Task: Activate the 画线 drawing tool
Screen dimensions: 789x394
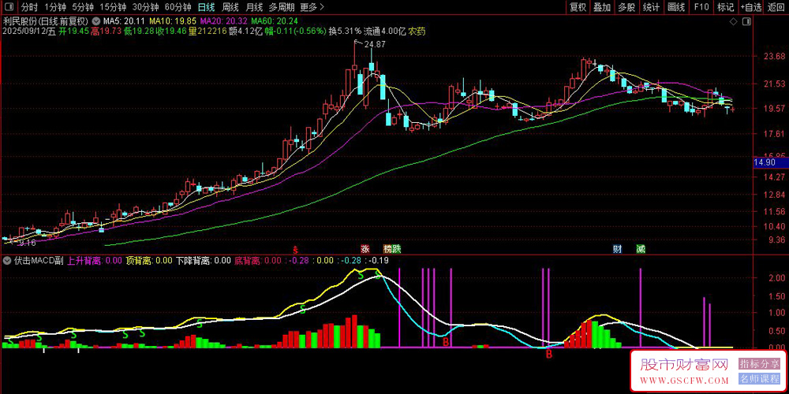Action: click(x=676, y=7)
